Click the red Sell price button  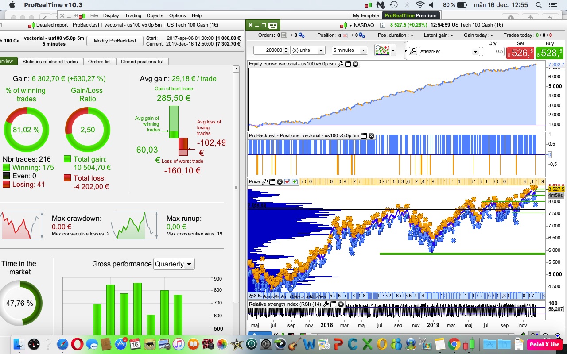click(x=520, y=53)
